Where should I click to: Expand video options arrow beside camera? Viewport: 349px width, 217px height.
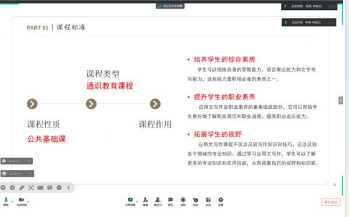coord(29,202)
